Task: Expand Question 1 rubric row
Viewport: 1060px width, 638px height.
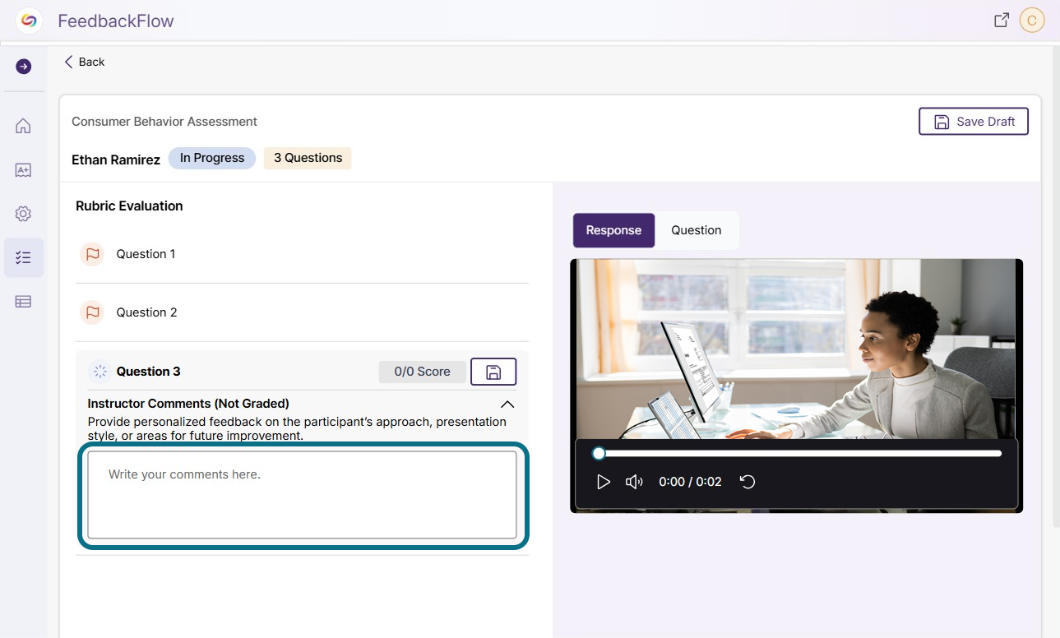Action: [x=302, y=254]
